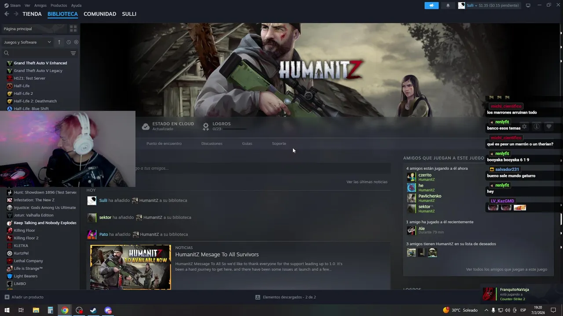This screenshot has height=316, width=563.
Task: Go forward with the right arrow
Action: click(x=16, y=14)
